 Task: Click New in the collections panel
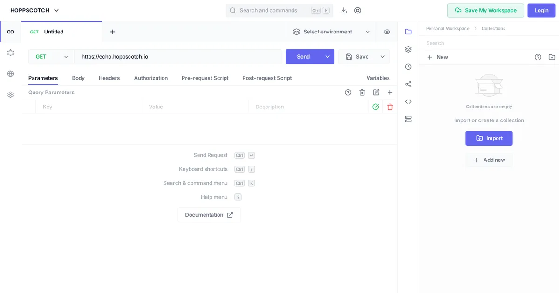(x=437, y=57)
